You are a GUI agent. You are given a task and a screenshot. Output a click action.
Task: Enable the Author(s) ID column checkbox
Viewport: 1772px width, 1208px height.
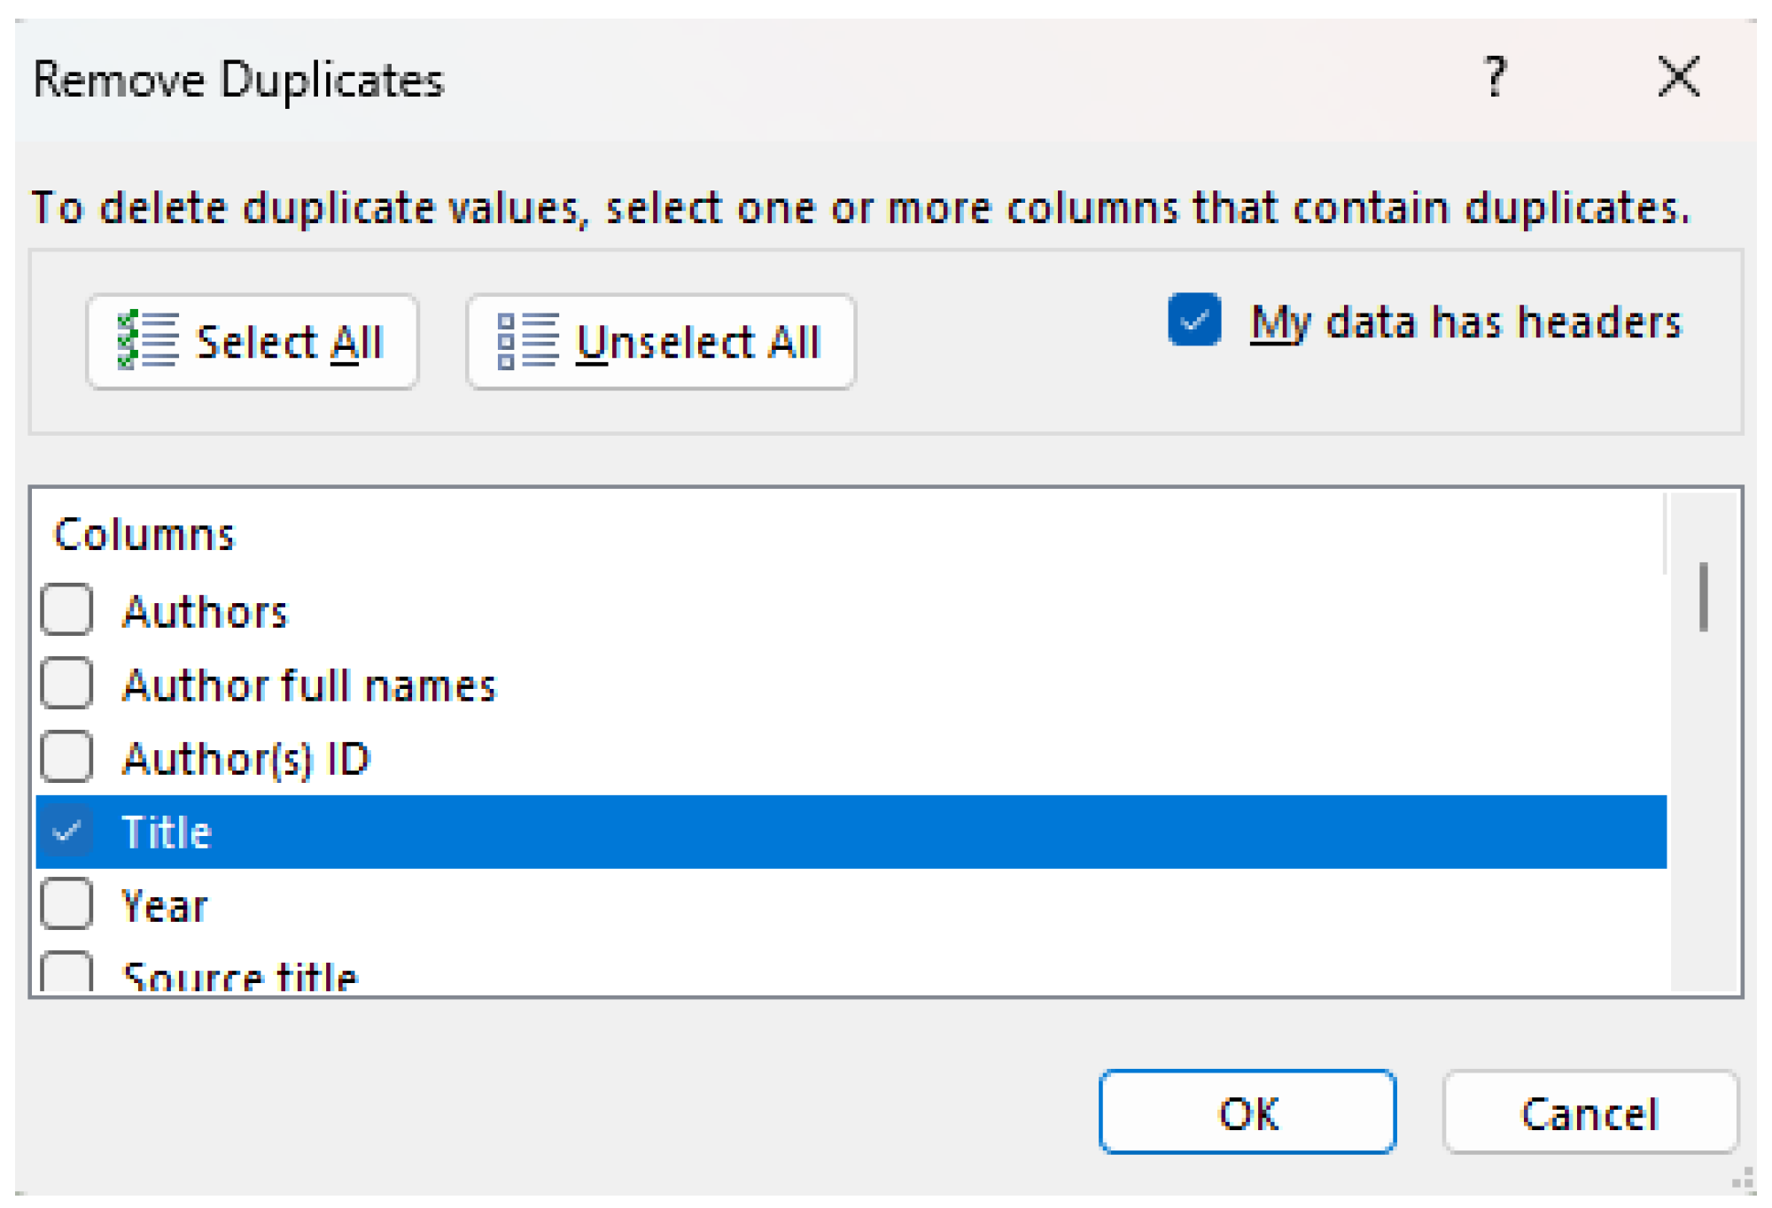pos(66,757)
